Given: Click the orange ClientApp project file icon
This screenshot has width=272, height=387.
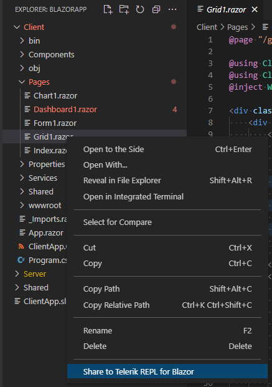Looking at the screenshot, I should coord(21,246).
